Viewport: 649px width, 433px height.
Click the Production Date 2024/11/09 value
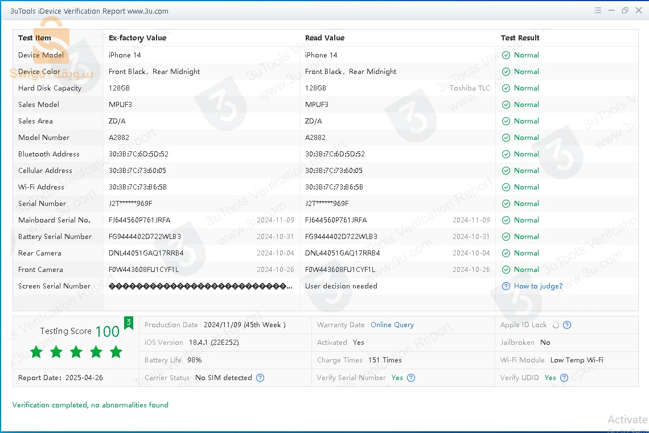[245, 325]
